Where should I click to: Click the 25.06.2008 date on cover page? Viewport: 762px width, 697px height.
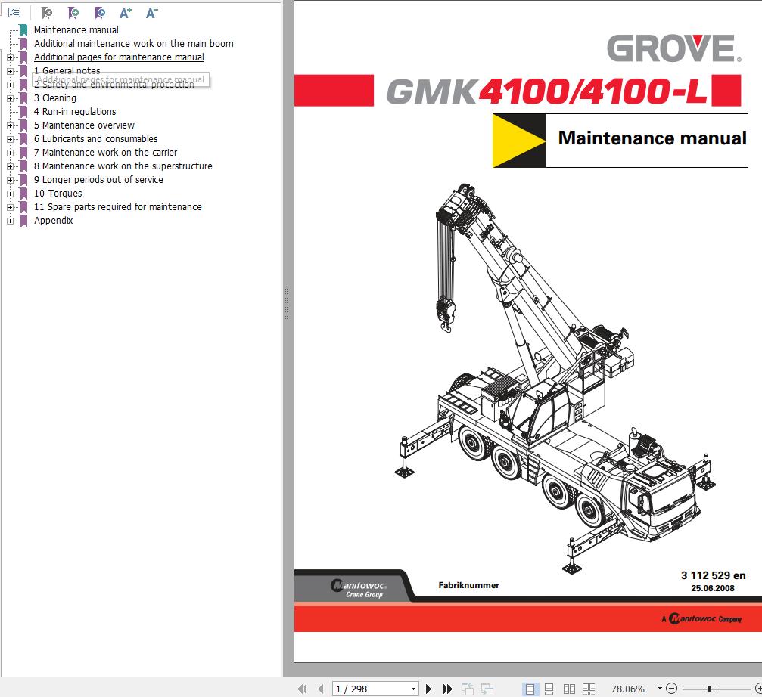pos(712,588)
